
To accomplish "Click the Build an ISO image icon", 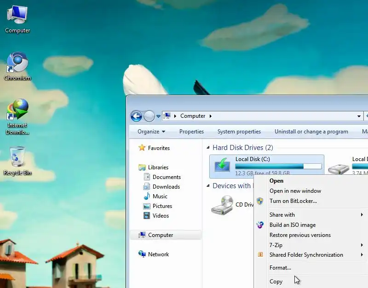I will pyautogui.click(x=260, y=225).
